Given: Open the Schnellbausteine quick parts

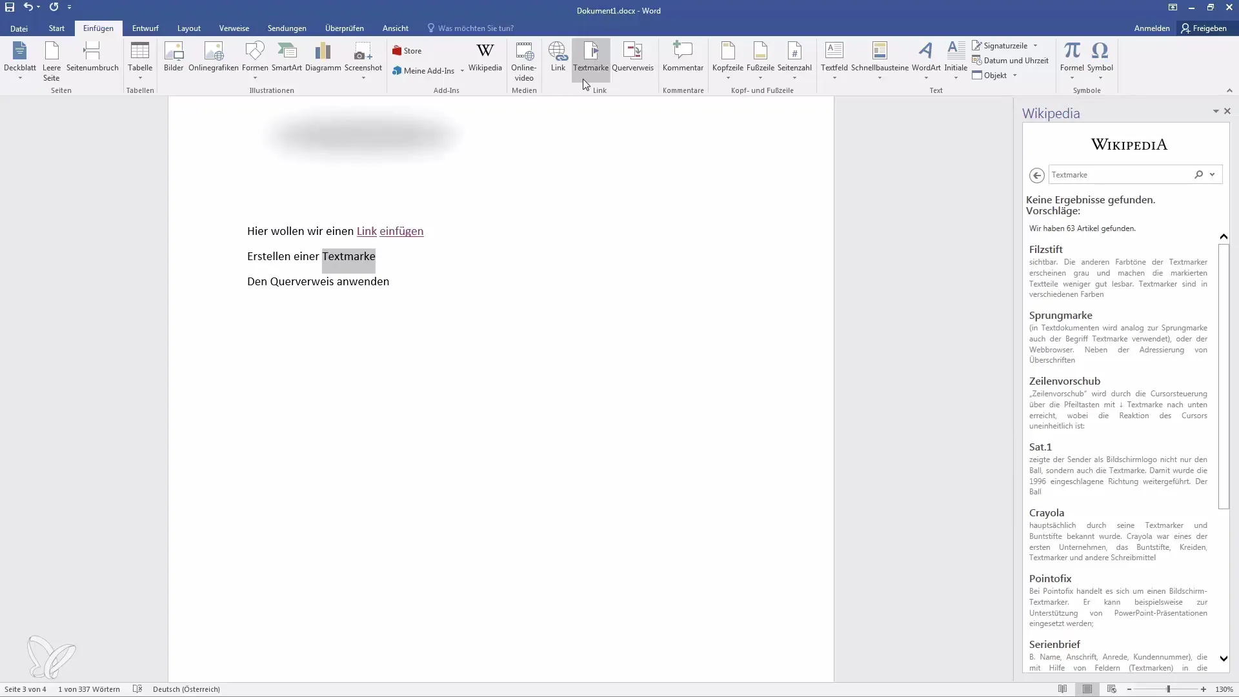Looking at the screenshot, I should pyautogui.click(x=880, y=61).
